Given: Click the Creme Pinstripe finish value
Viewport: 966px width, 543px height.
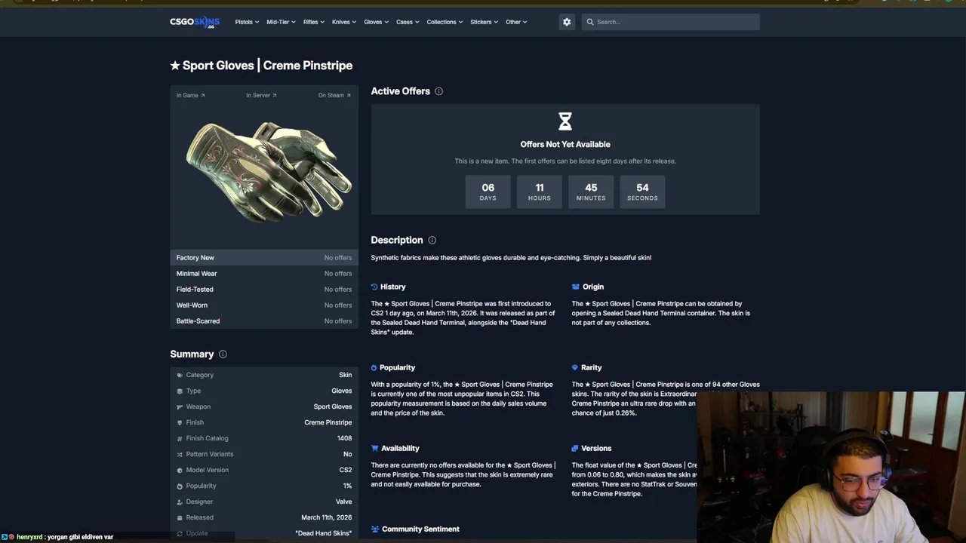Looking at the screenshot, I should pos(328,422).
